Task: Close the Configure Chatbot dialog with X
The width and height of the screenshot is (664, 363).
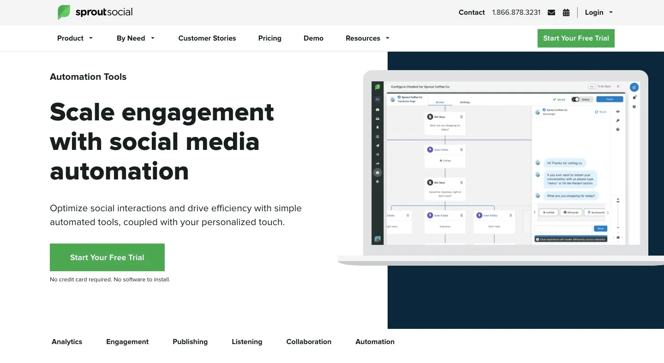Action: point(618,86)
